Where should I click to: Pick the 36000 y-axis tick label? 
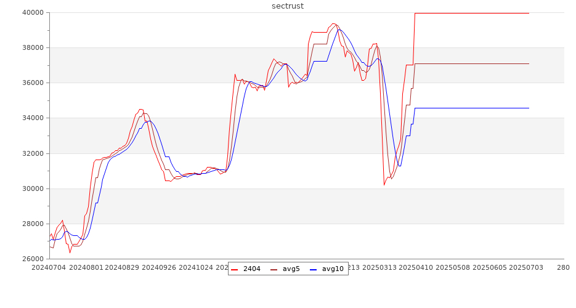coord(31,83)
